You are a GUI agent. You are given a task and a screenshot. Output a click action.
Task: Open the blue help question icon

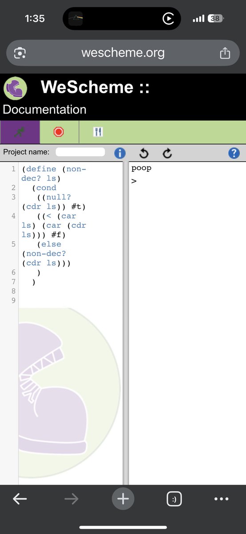[x=234, y=153]
